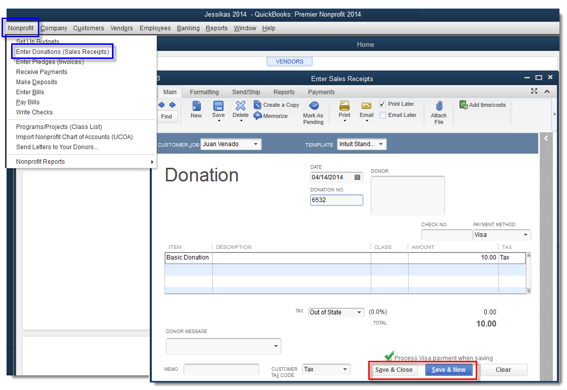Open the Donor Message dropdown
567x390 pixels.
(x=276, y=346)
